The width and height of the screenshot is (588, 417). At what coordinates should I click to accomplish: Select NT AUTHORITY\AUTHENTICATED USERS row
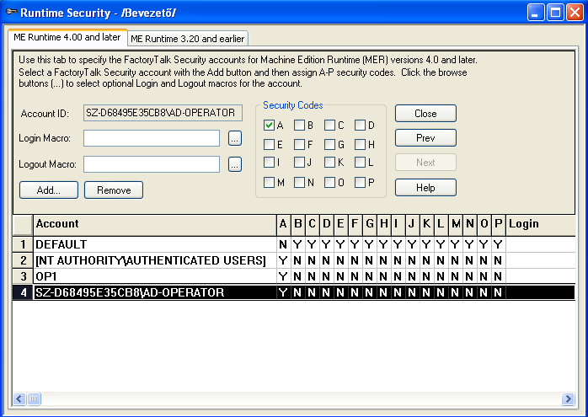294,260
